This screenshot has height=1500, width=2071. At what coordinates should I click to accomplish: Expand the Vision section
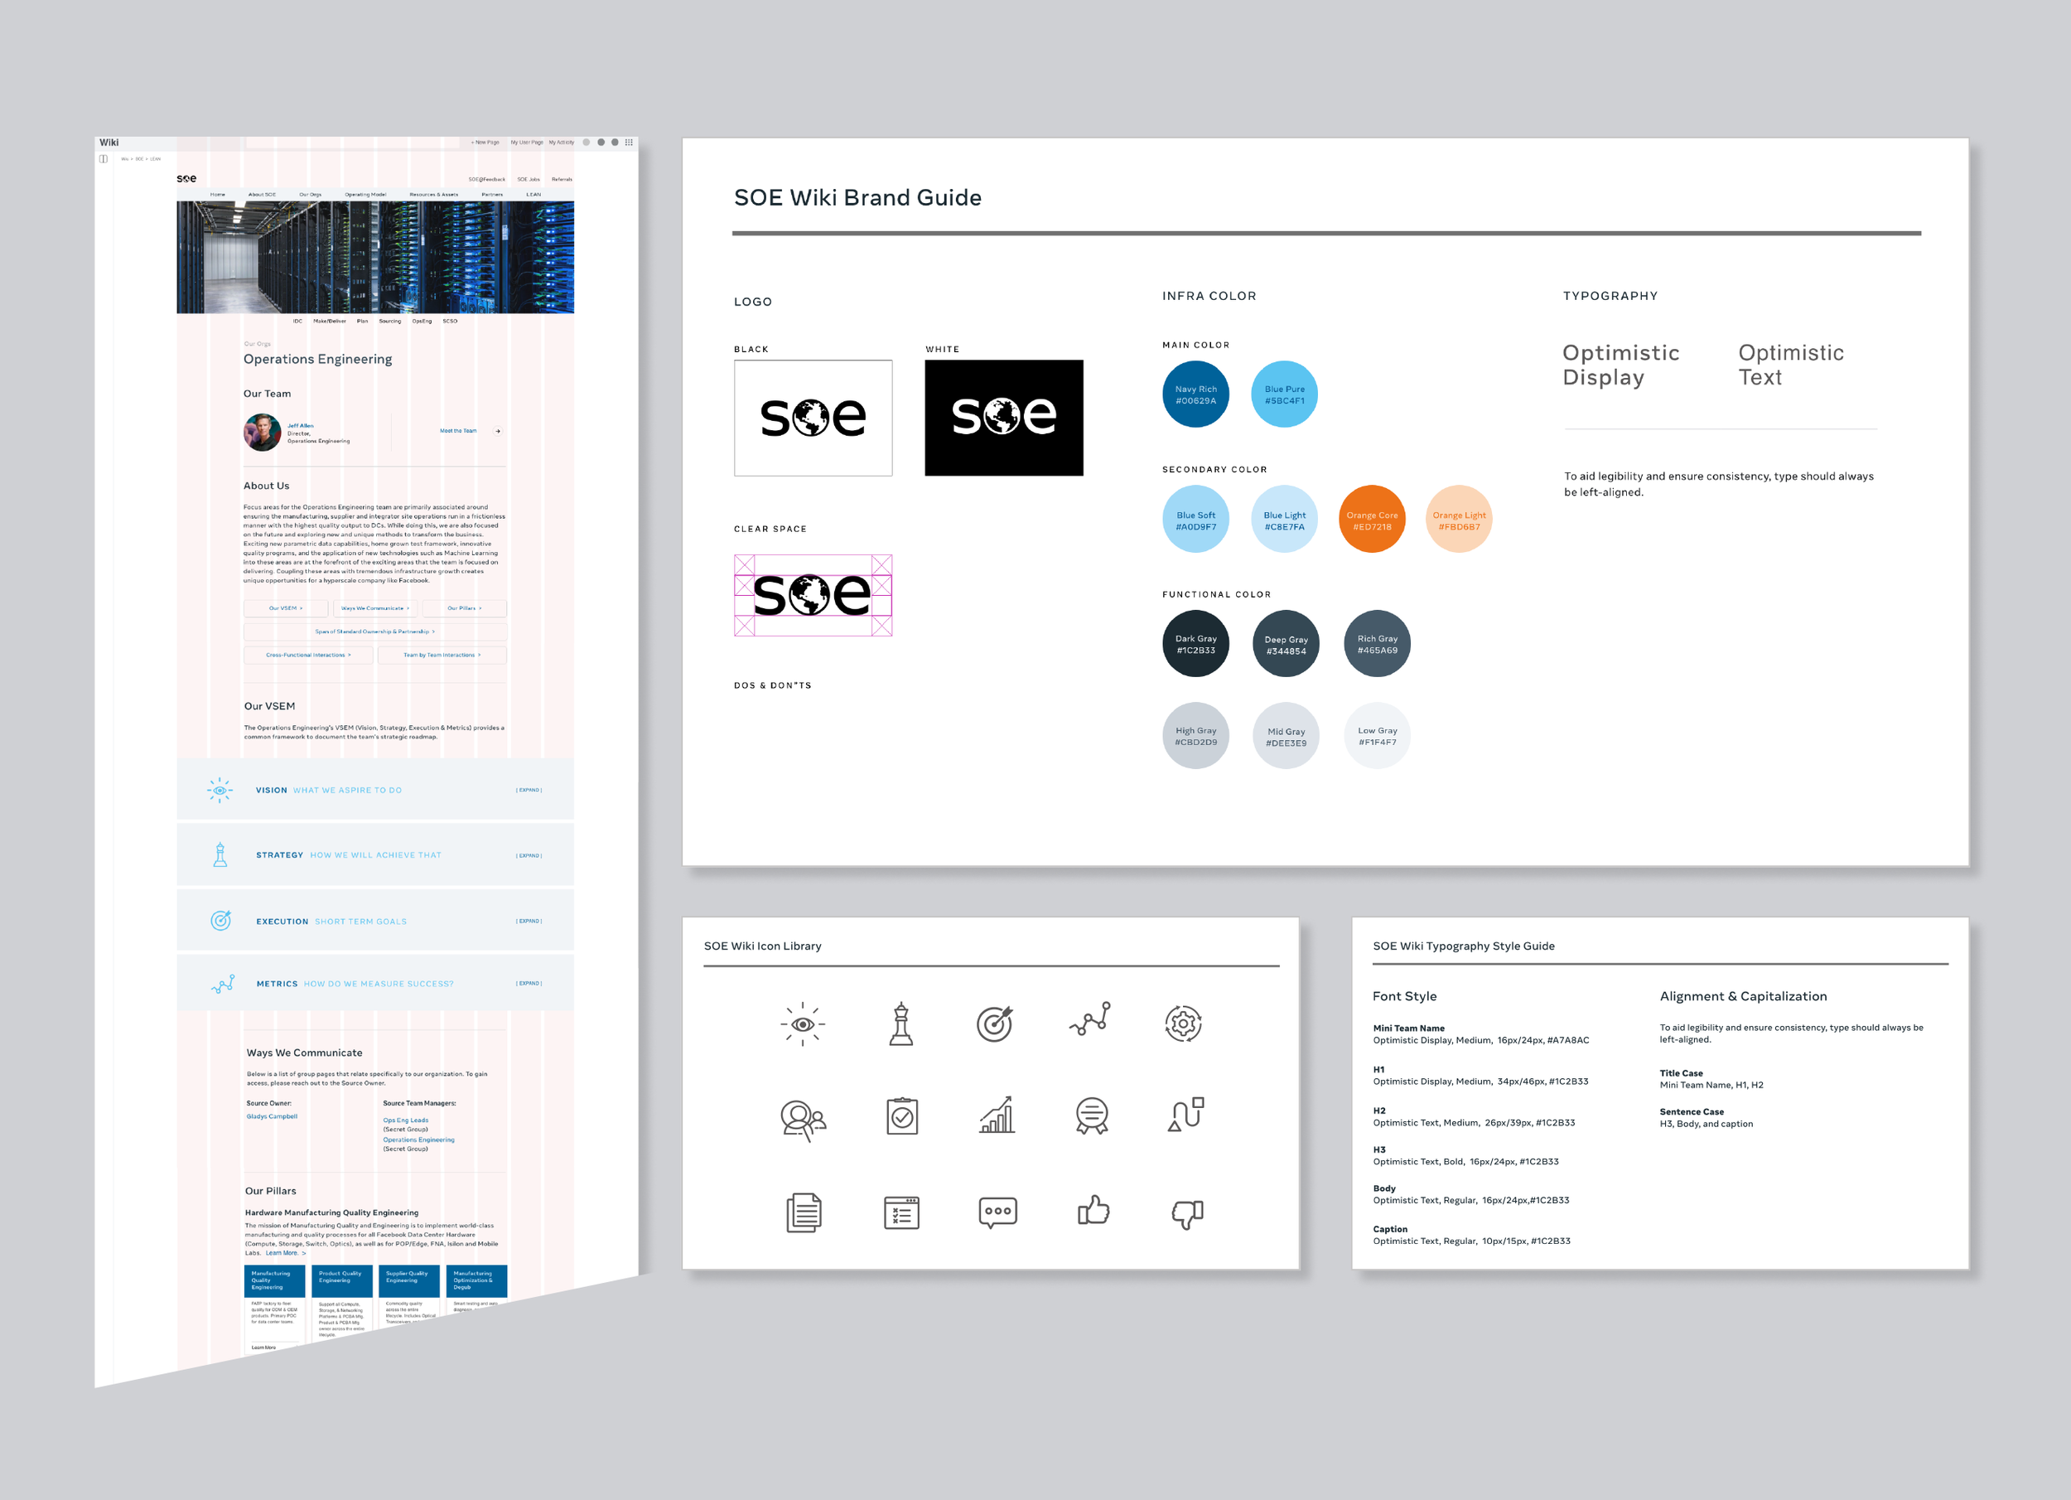(x=529, y=791)
